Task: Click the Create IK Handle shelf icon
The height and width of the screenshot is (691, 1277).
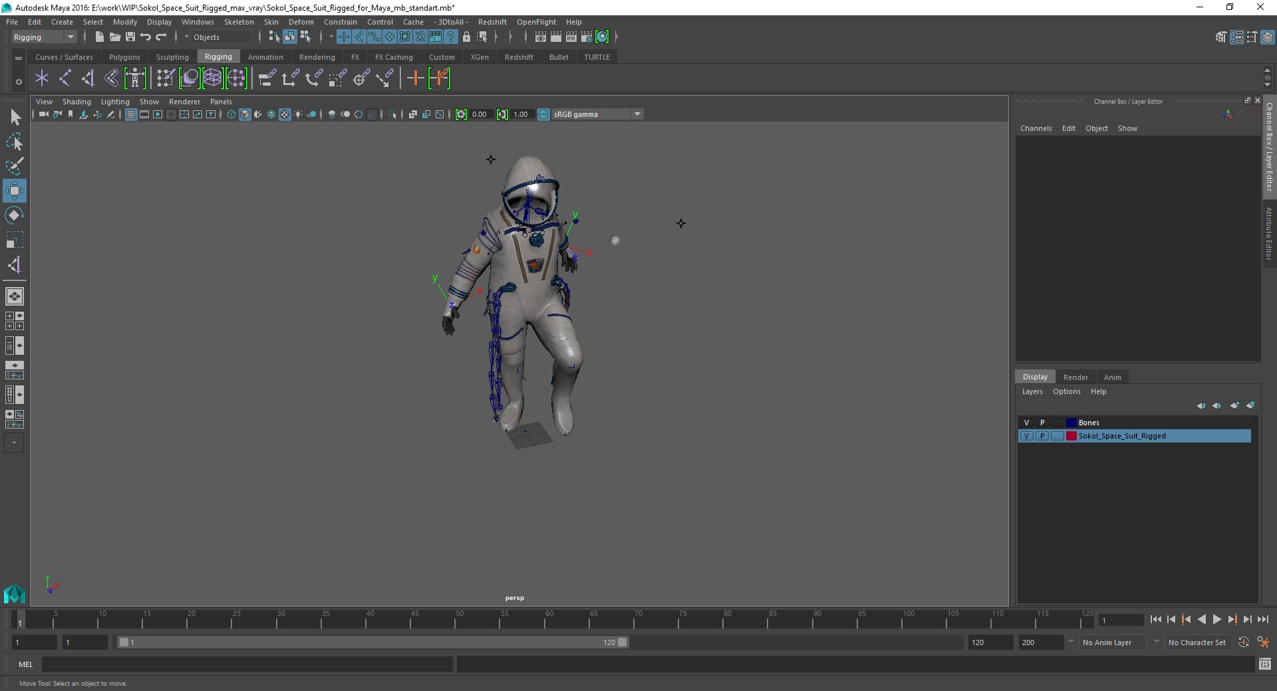Action: tap(88, 78)
